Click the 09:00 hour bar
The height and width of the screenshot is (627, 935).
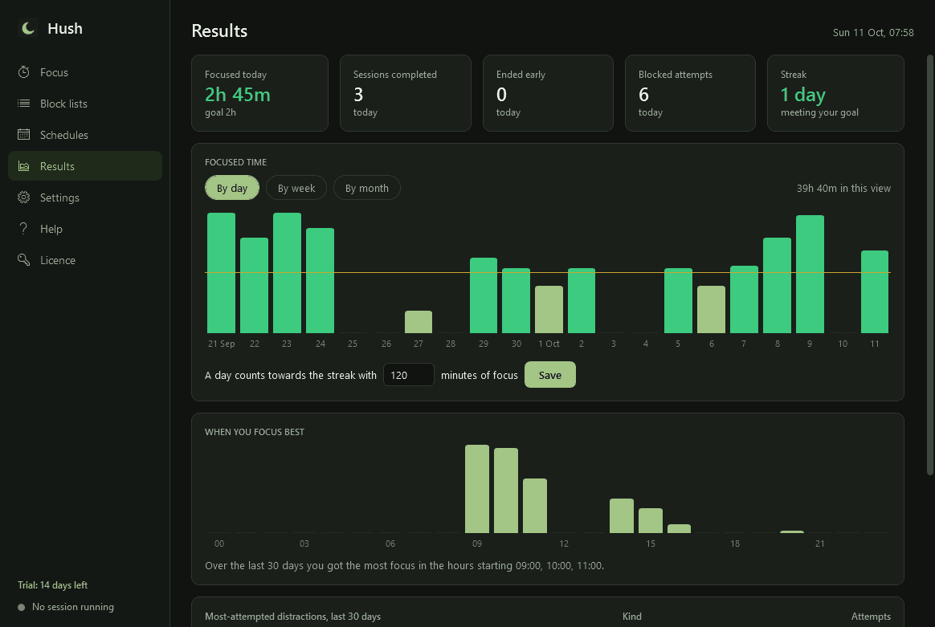coord(477,489)
